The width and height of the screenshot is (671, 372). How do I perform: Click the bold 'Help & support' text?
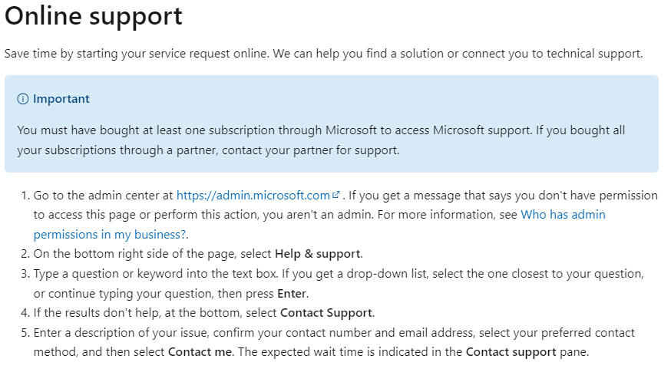coord(318,254)
